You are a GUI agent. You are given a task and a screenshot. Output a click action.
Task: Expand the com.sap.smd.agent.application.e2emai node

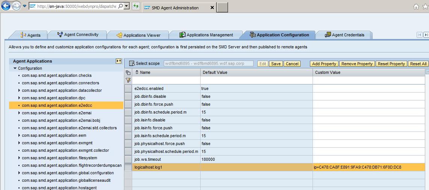[19, 113]
